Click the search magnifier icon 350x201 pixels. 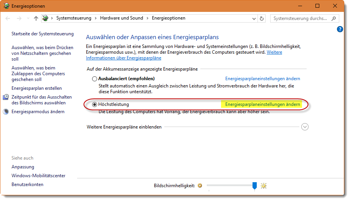pos(333,18)
